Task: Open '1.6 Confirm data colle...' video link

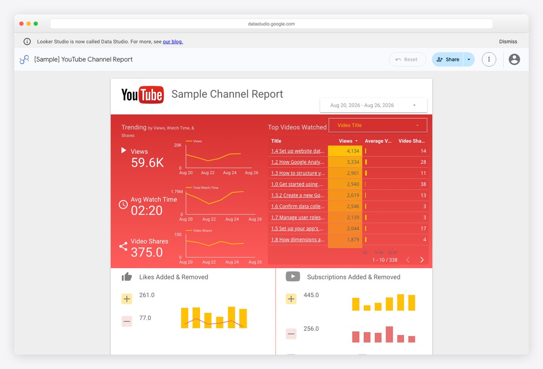Action: (x=298, y=206)
